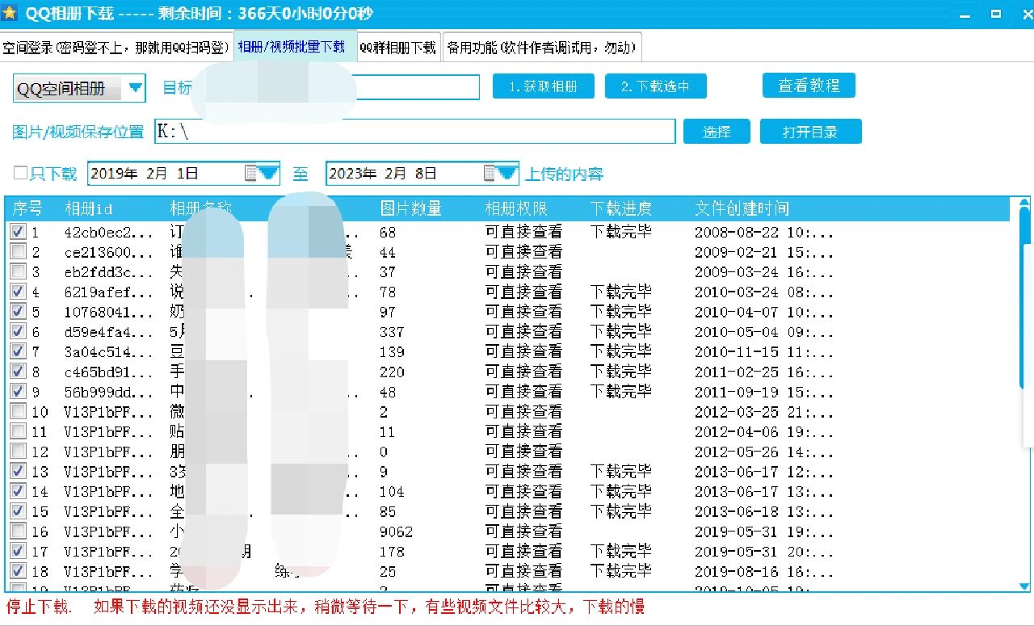Select album id eb2fdd3c... cell
The image size is (1034, 626).
[x=108, y=272]
